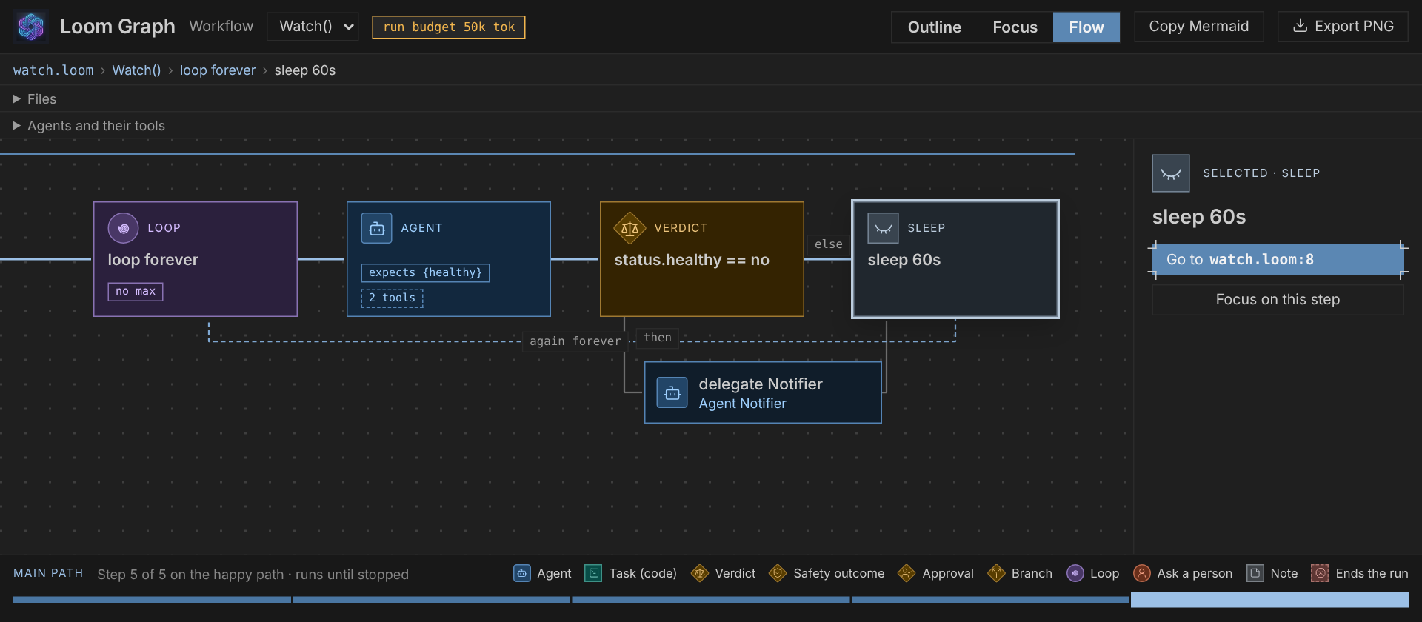Open the Watch() workflow dropdown

313,27
